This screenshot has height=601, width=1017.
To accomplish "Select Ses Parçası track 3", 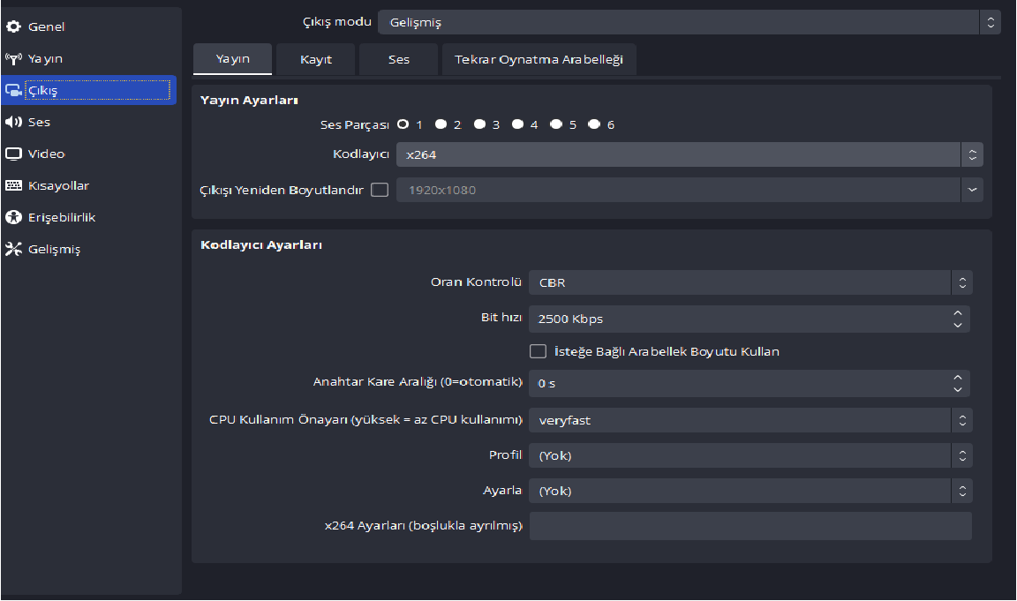I will (479, 124).
